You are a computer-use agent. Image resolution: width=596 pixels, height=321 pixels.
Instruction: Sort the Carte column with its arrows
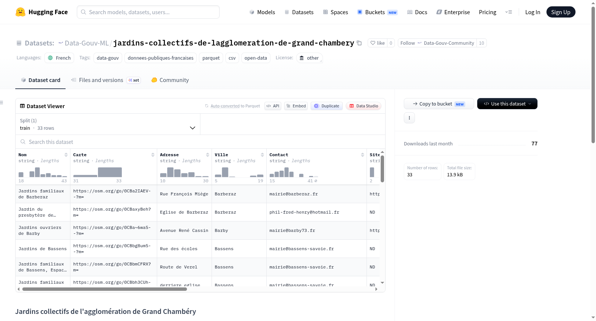(153, 155)
